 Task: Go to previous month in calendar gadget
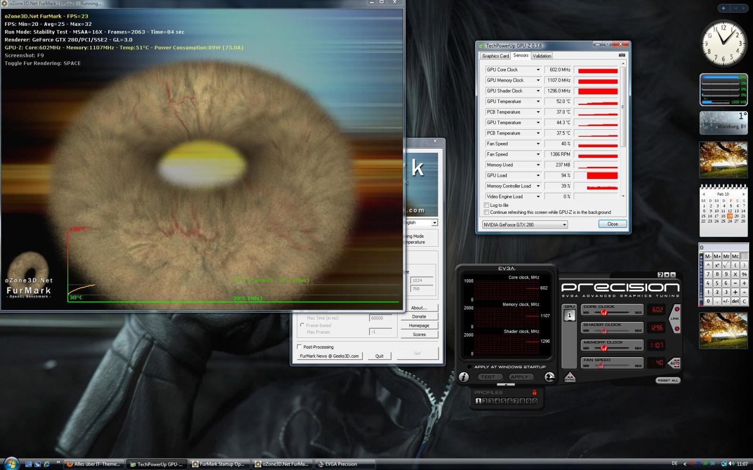pos(703,194)
